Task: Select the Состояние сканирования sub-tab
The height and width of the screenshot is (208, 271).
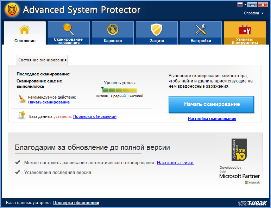Action: [x=42, y=60]
